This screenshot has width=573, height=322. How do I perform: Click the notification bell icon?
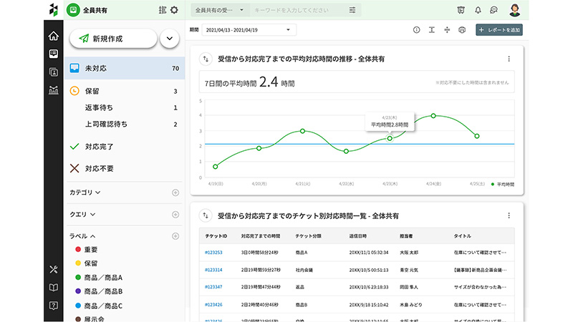[x=477, y=10]
